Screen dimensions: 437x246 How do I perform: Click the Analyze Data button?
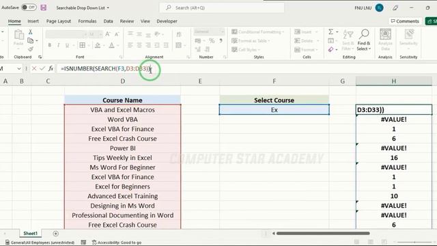pyautogui.click(x=385, y=40)
